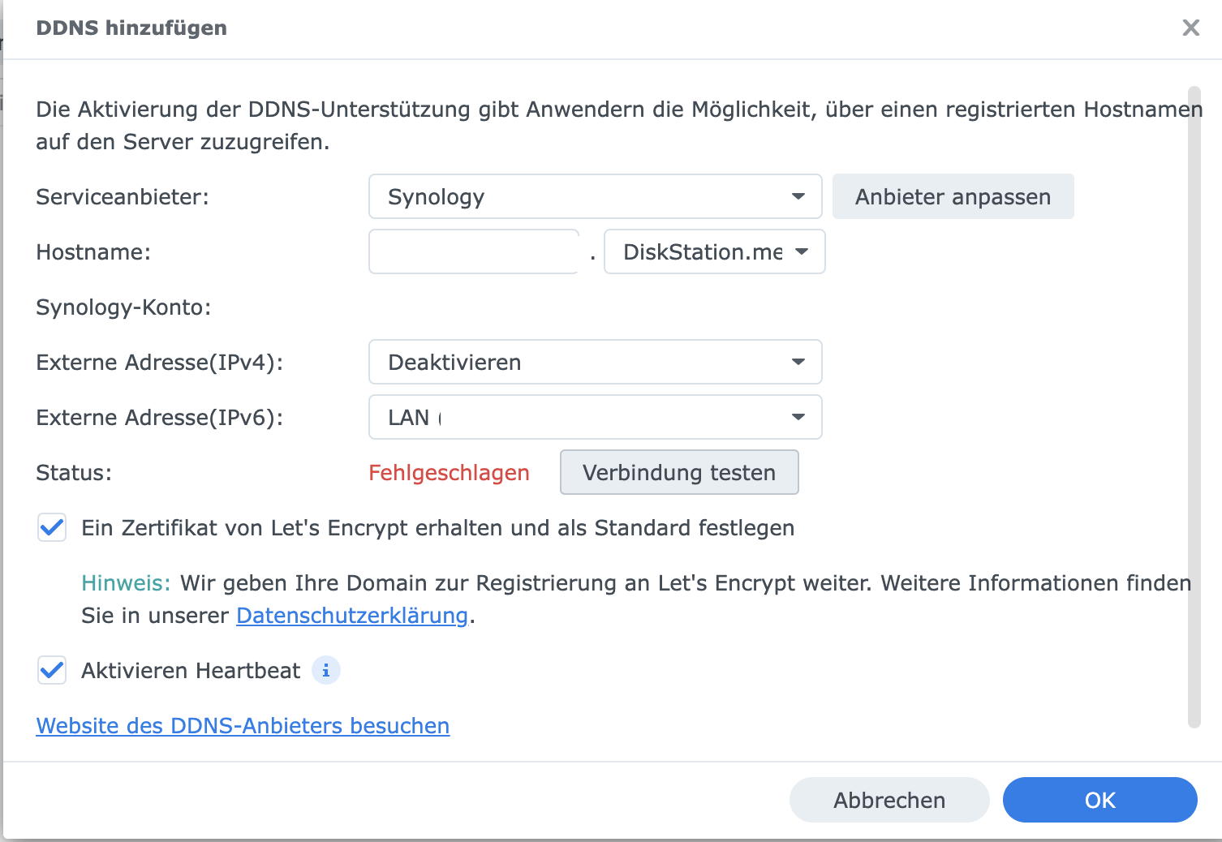Expand the Externe Adresse(IPv4) dropdown
Viewport: 1222px width, 842px height.
coord(596,363)
